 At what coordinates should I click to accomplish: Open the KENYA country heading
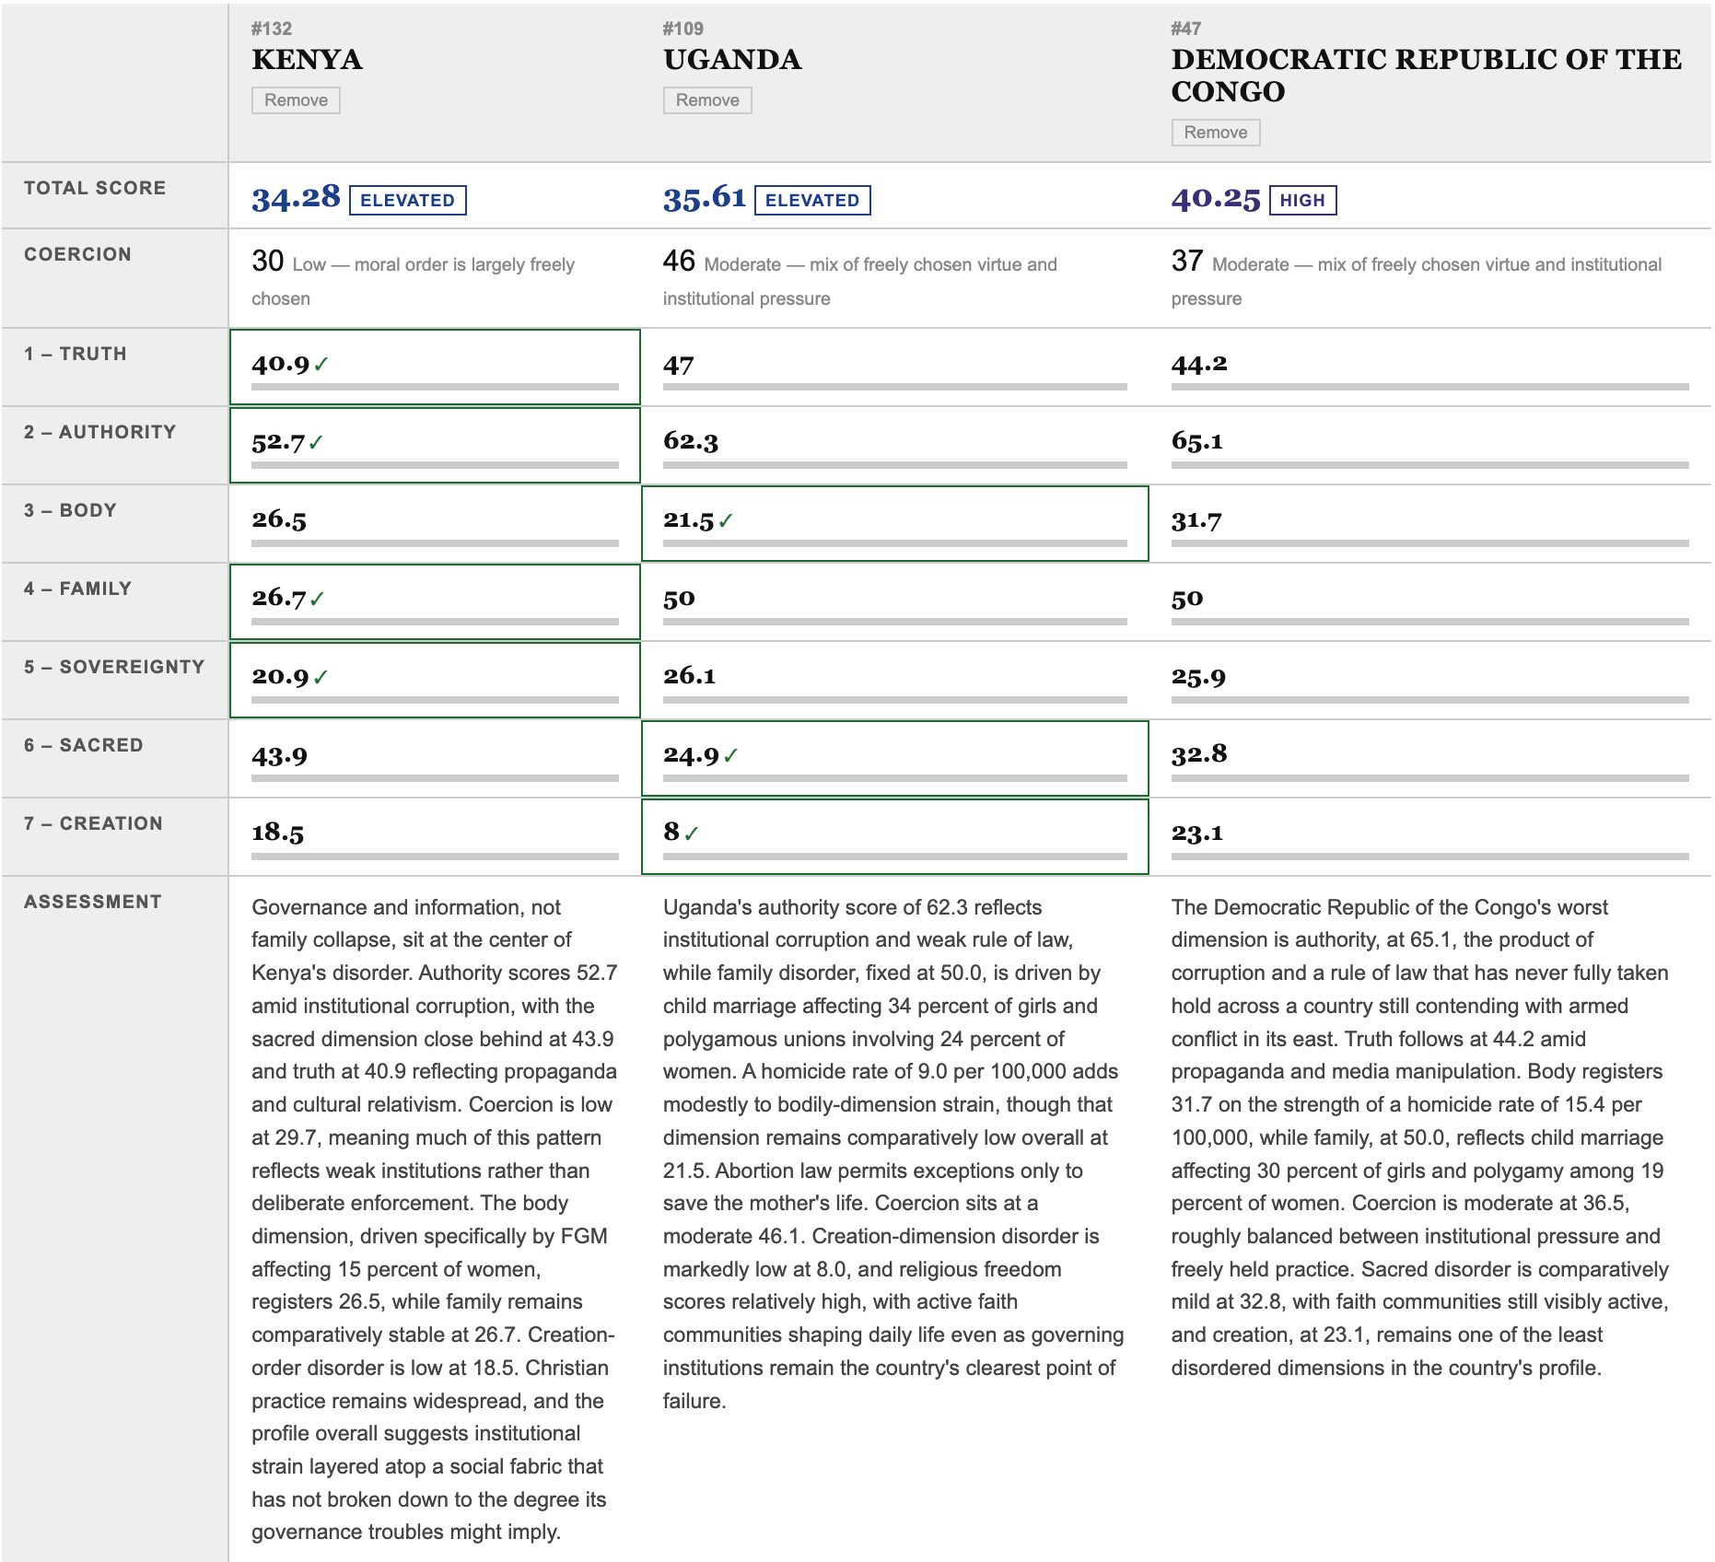point(307,60)
